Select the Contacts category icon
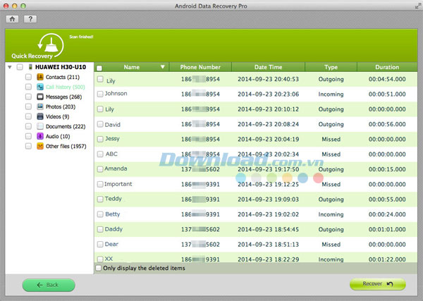The height and width of the screenshot is (301, 423). click(x=40, y=77)
